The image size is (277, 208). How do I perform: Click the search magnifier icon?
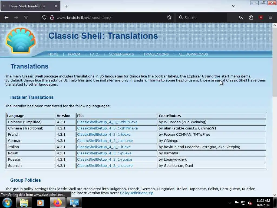(x=181, y=17)
